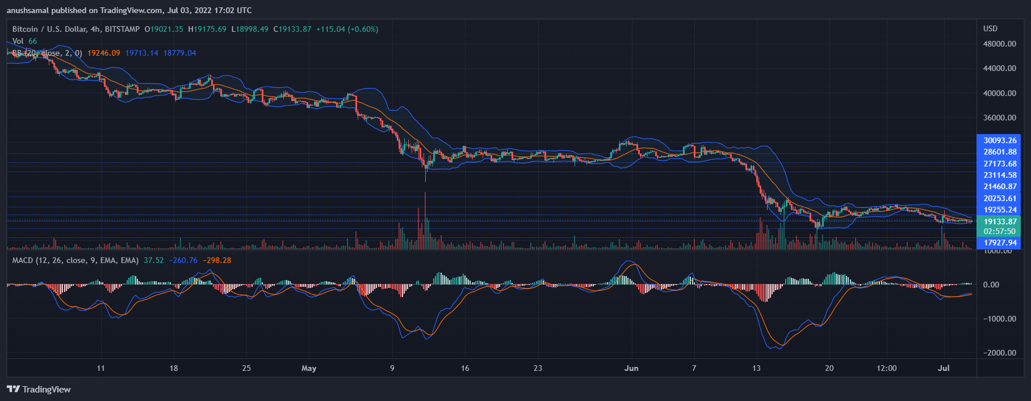Select the 28601.88 price level label
Viewport: 1031px width, 401px height.
[999, 152]
